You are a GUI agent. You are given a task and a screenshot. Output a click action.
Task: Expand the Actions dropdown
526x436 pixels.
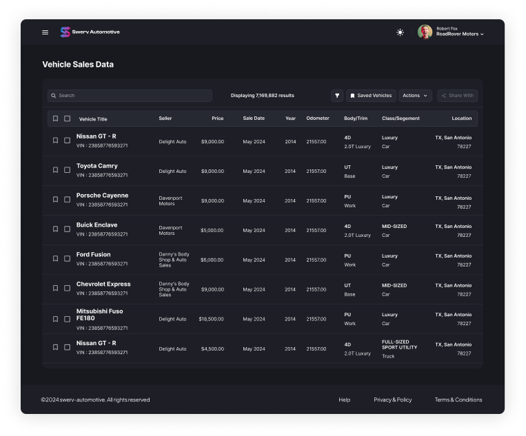[415, 96]
